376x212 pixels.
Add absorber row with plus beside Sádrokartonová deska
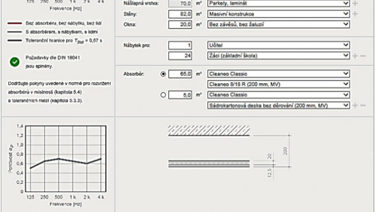coord(355,105)
